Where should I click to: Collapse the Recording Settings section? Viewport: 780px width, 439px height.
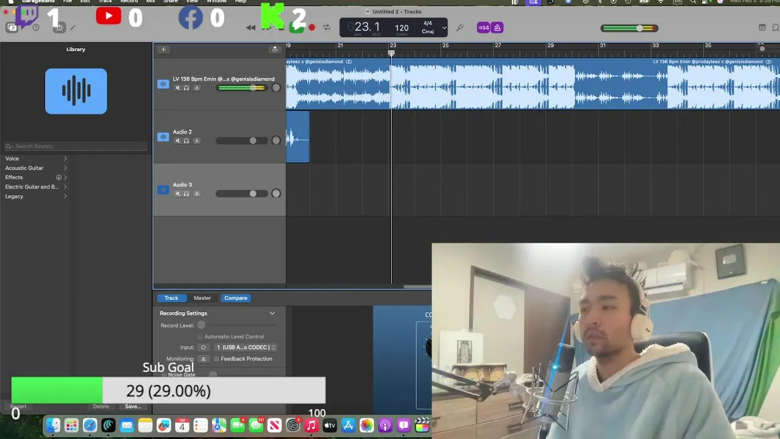[x=272, y=313]
